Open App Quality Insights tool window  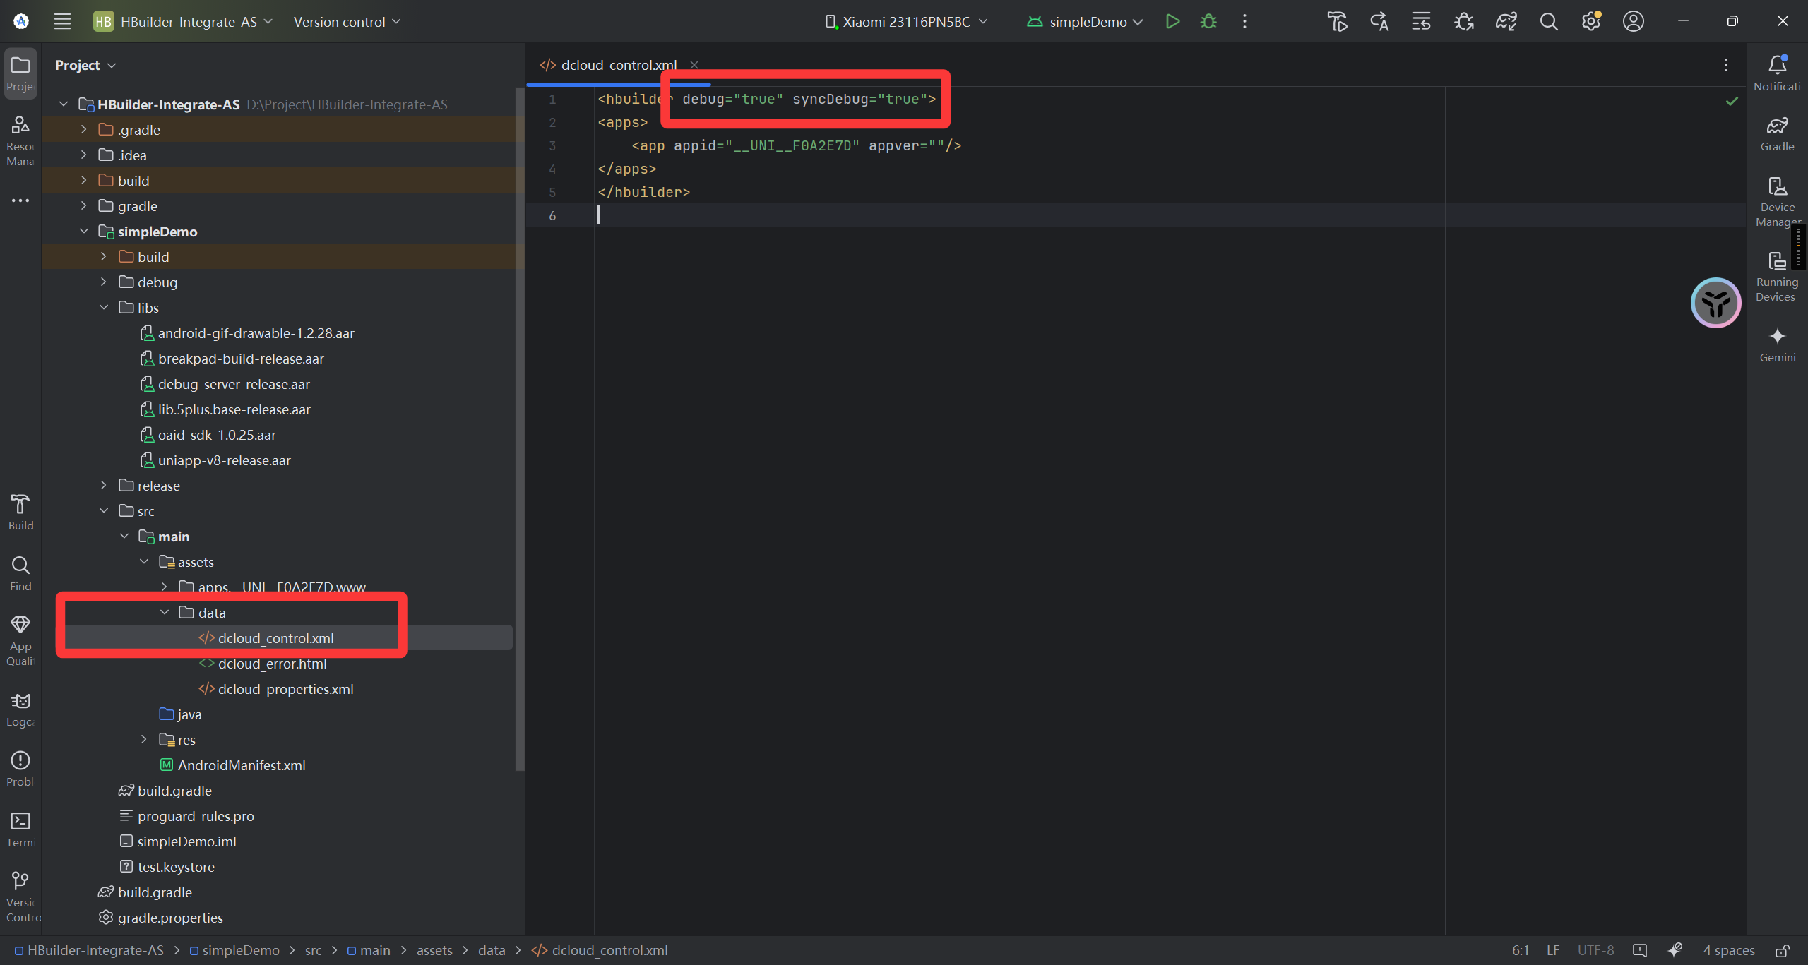(20, 640)
